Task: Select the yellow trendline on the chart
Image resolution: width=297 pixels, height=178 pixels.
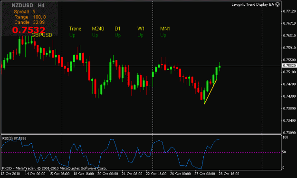Action: pos(210,92)
